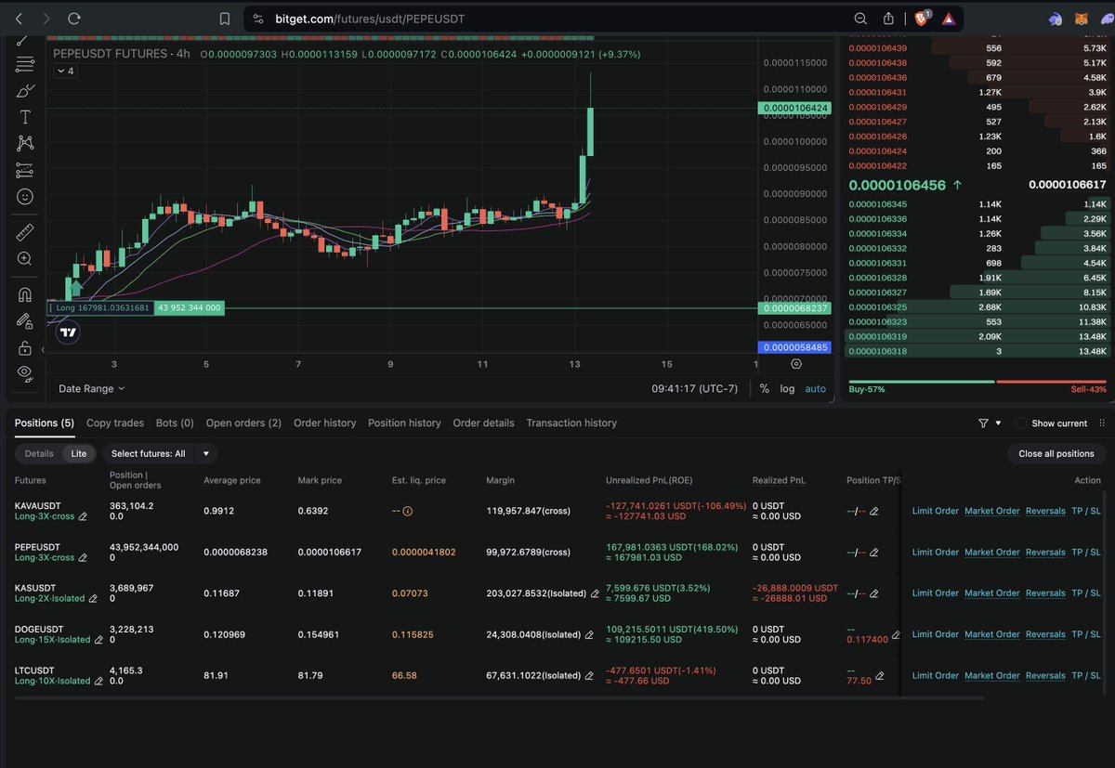Collapse the drawing toolbar side arrow
This screenshot has width=1115, height=768.
click(x=42, y=350)
